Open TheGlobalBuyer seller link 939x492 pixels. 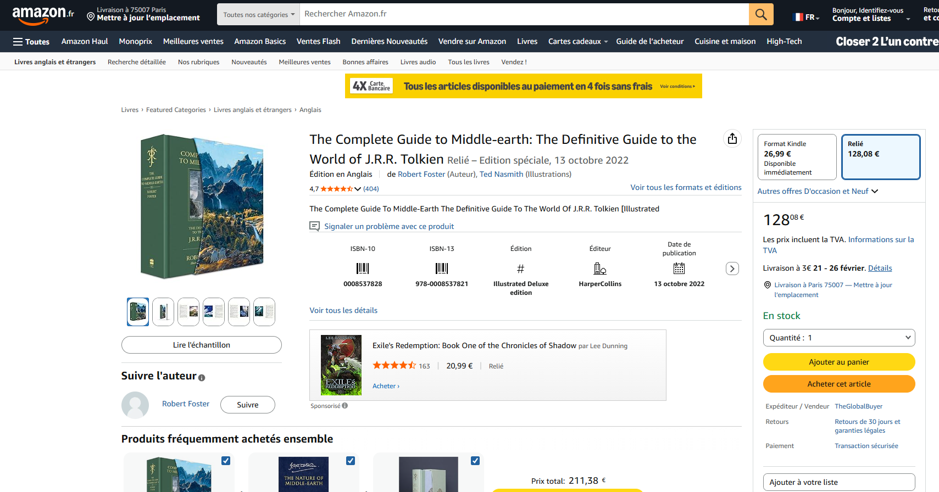(x=859, y=406)
